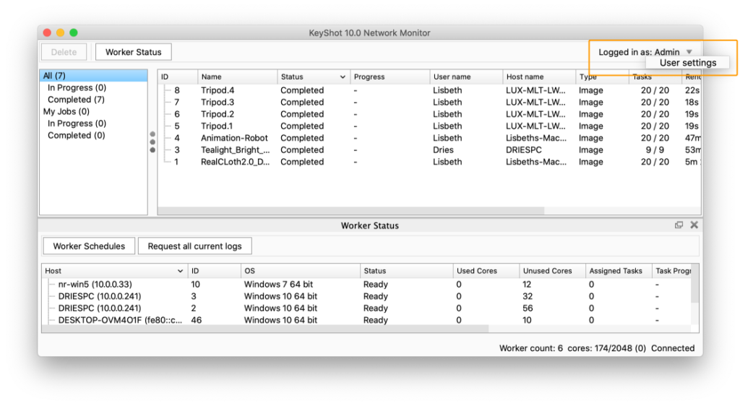This screenshot has height=406, width=740.
Task: Click the Worker Status toolbar button
Action: click(134, 52)
